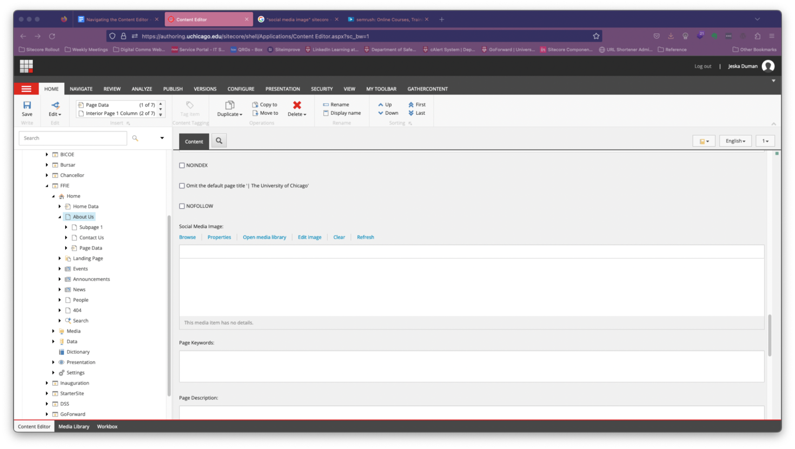Open browser extensions puzzle icon

click(757, 36)
